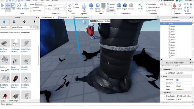The image size is (194, 109).
Task: Open the VIEW ribbon tab
Action: tap(48, 1)
